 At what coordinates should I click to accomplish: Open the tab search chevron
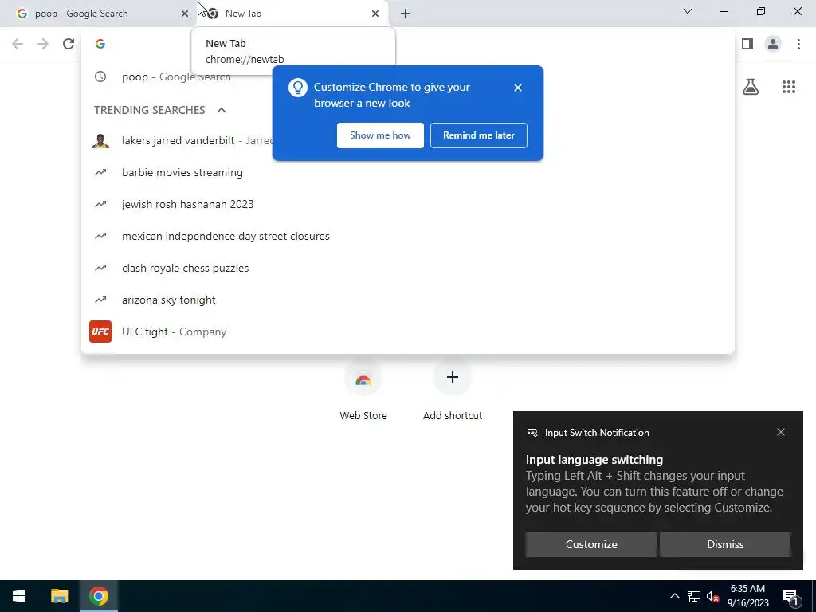pyautogui.click(x=688, y=11)
